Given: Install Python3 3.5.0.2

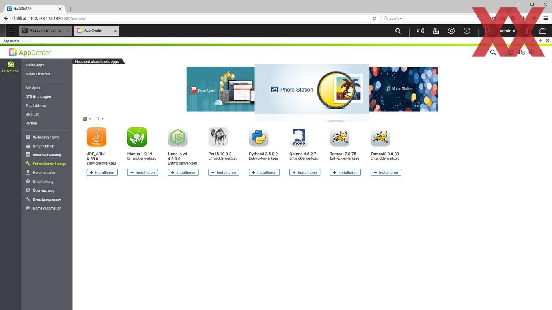Looking at the screenshot, I should click(x=264, y=173).
